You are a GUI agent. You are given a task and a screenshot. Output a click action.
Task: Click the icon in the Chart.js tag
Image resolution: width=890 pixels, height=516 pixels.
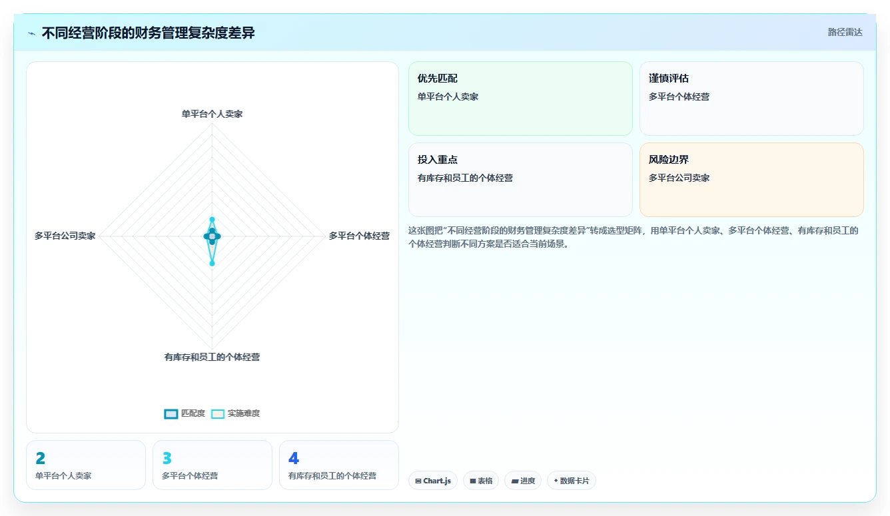(x=418, y=481)
